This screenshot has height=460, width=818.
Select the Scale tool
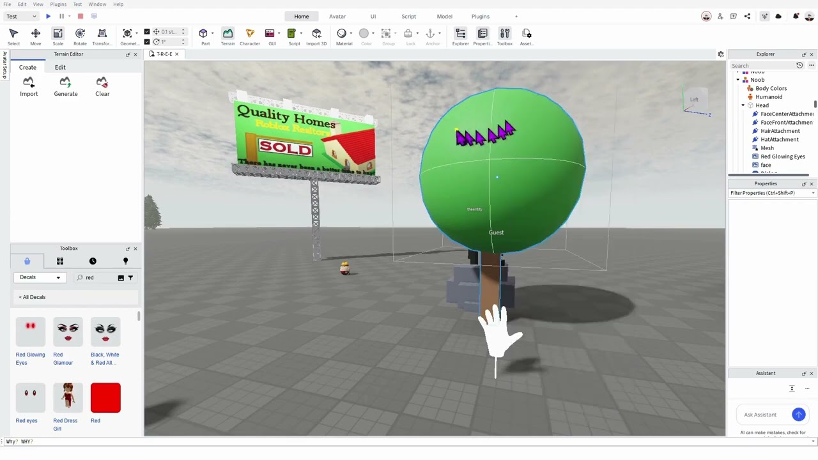tap(58, 36)
